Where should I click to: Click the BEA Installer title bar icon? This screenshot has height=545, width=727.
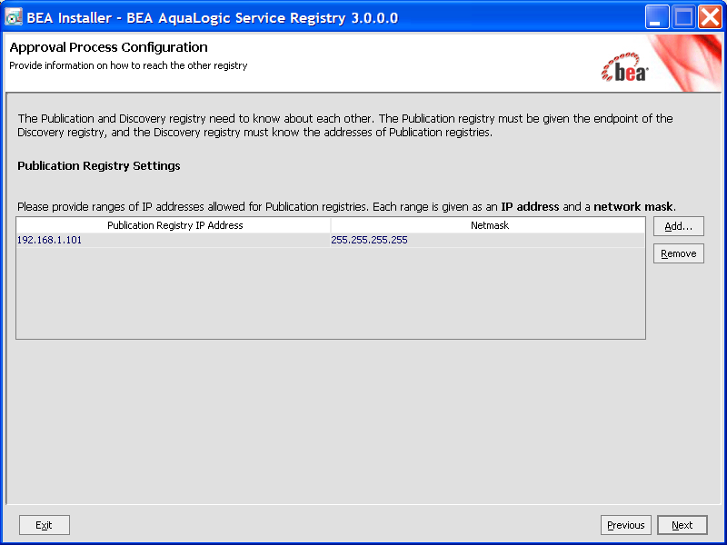point(14,17)
